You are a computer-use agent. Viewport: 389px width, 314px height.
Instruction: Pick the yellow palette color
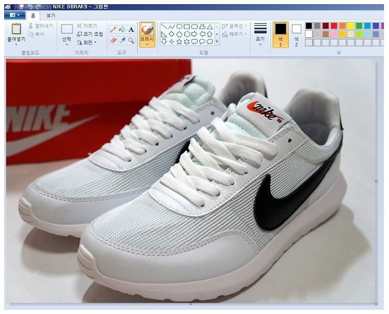pyautogui.click(x=351, y=26)
